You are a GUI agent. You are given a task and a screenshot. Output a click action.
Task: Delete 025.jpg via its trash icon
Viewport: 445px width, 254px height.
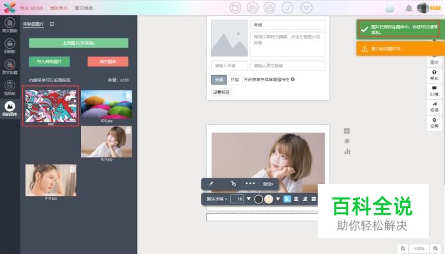129,94
